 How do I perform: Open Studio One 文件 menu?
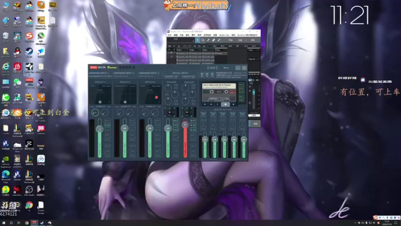pos(169,35)
